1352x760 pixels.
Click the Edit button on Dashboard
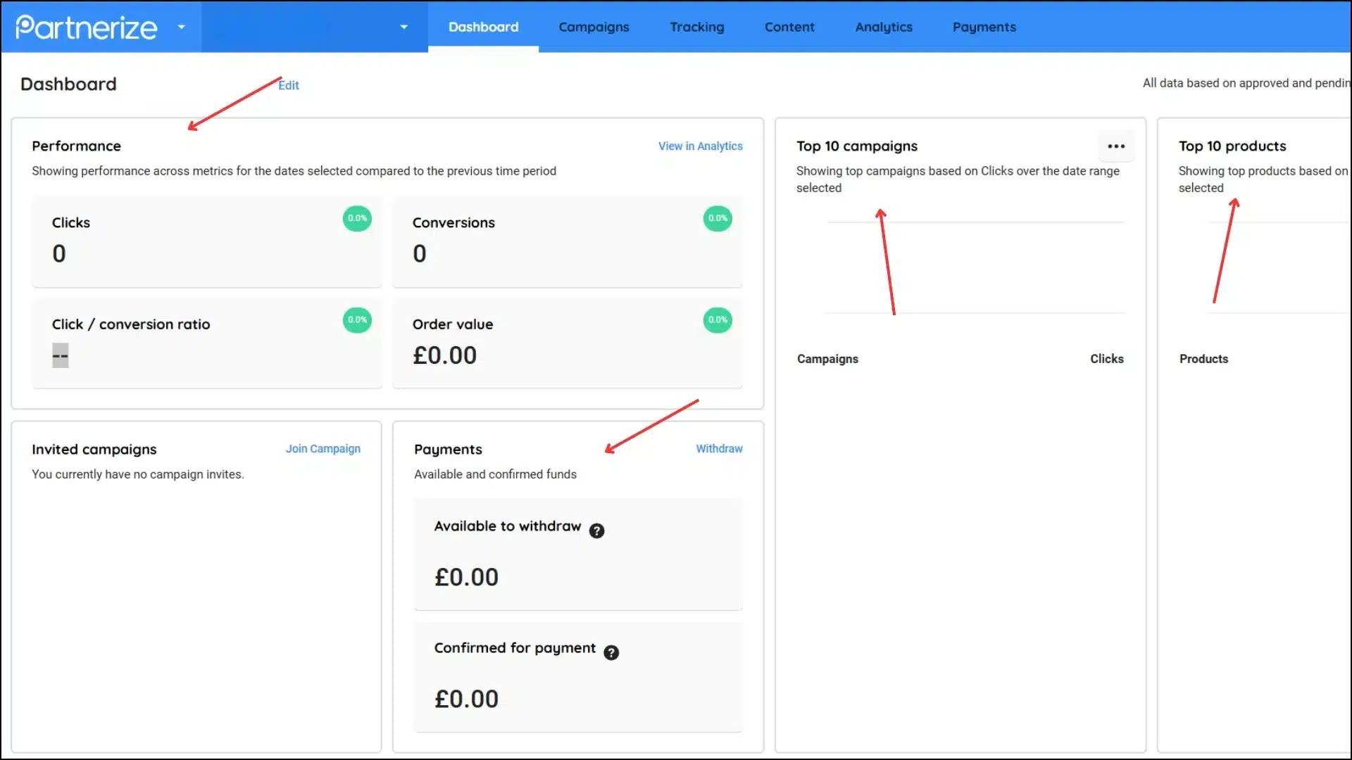(x=288, y=84)
